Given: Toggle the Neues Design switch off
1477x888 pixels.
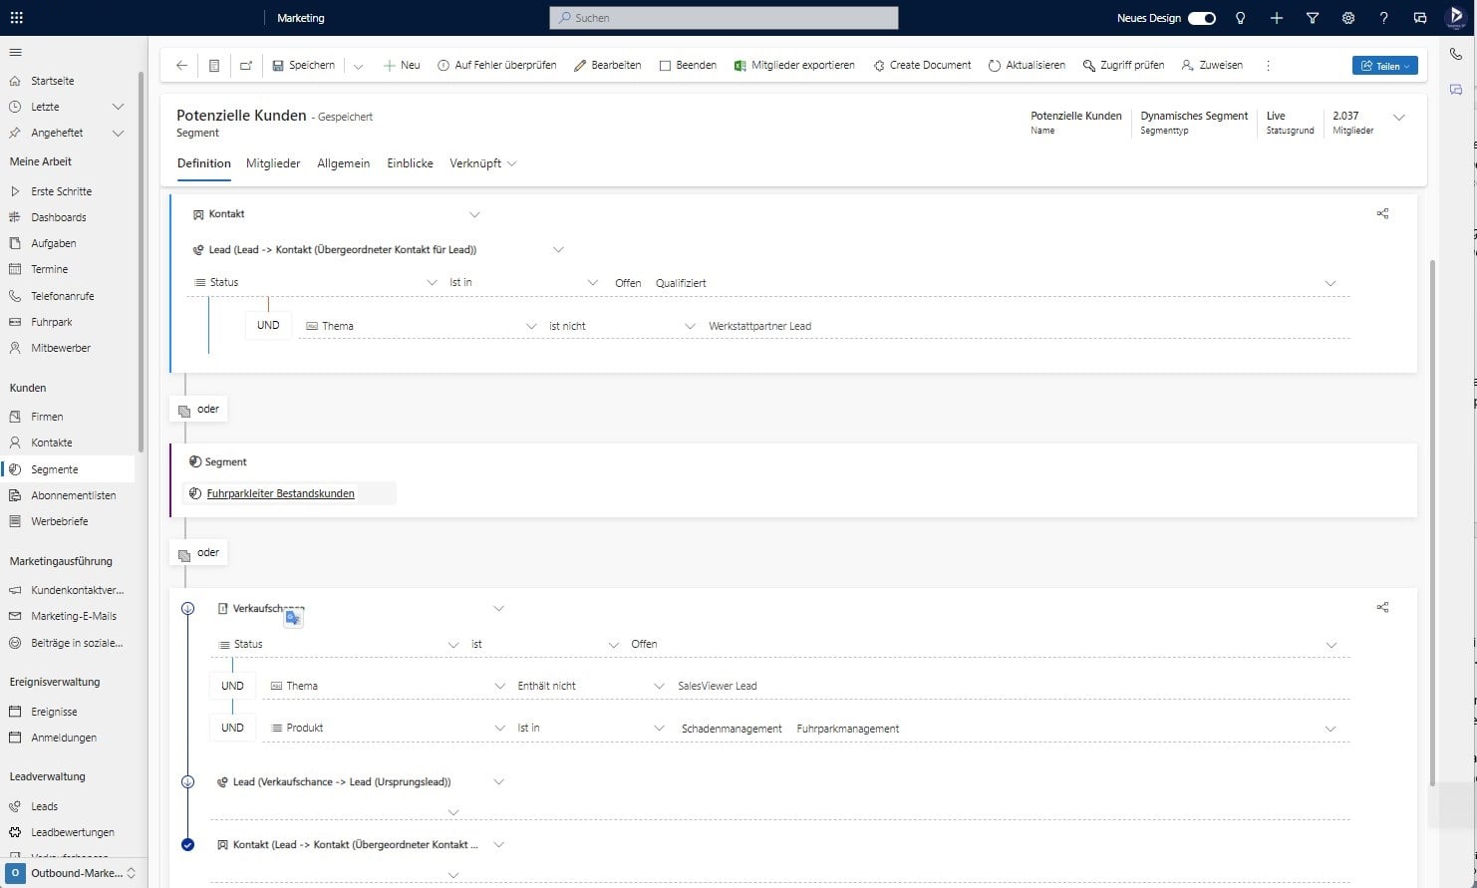Looking at the screenshot, I should (x=1201, y=17).
